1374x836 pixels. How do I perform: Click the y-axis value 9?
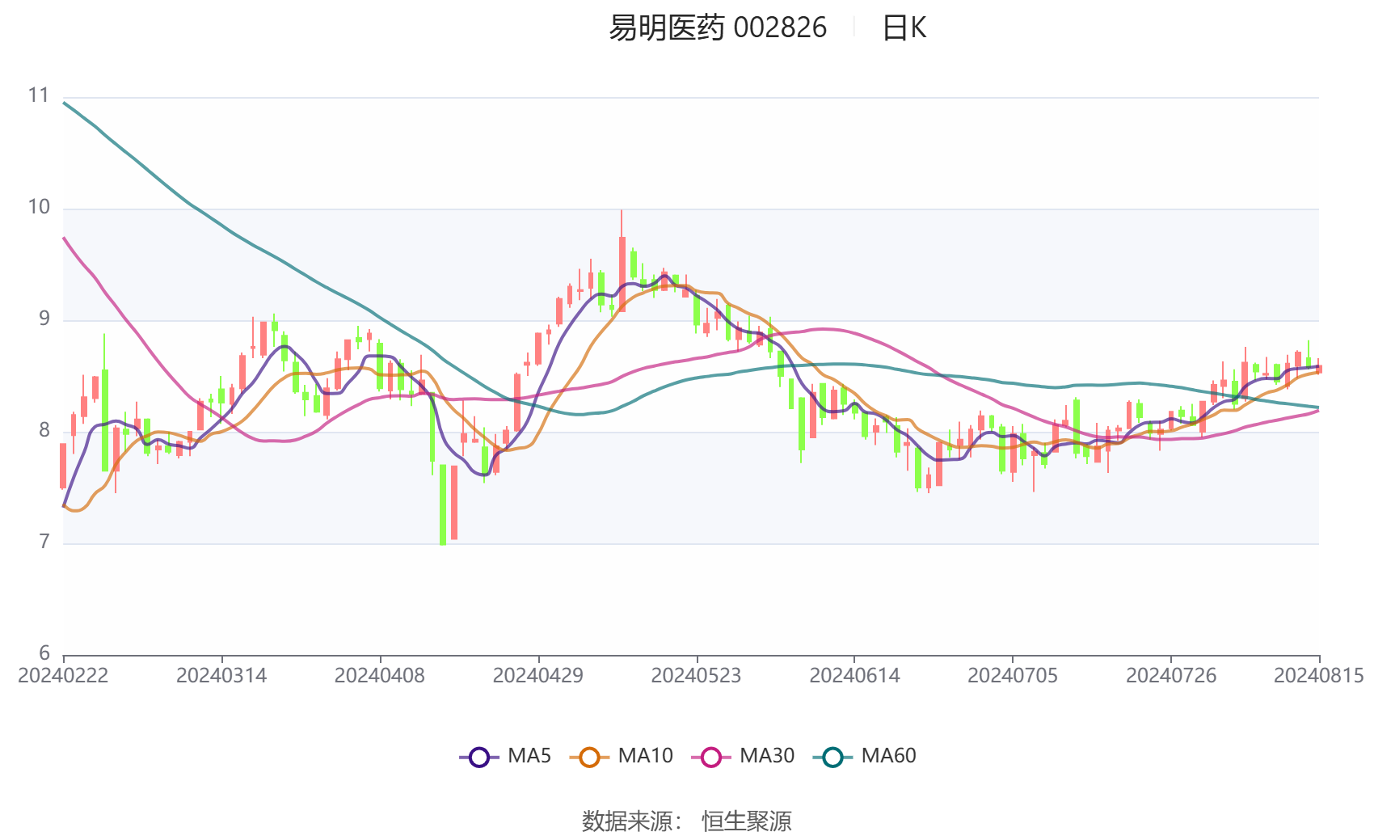coord(44,319)
